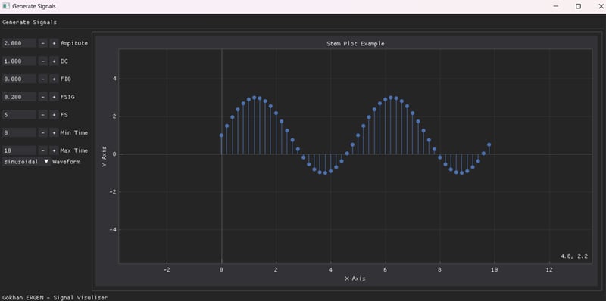
Task: Maximize the Generate Signals window
Action: (578, 6)
